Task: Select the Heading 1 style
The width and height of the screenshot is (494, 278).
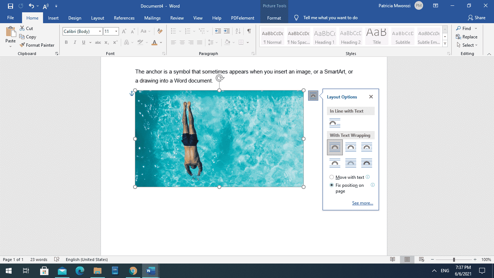Action: pos(324,36)
